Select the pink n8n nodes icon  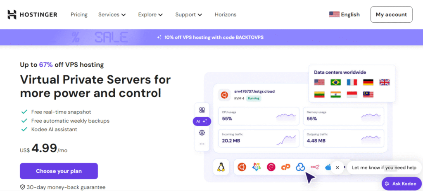click(314, 167)
